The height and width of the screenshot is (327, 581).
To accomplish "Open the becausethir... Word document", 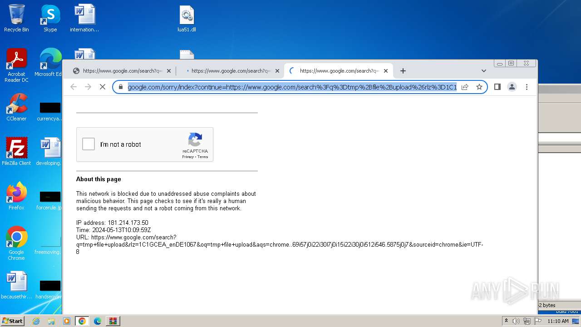I will pos(16,285).
